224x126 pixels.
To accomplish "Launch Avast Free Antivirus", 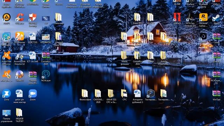I will coord(7,55).
